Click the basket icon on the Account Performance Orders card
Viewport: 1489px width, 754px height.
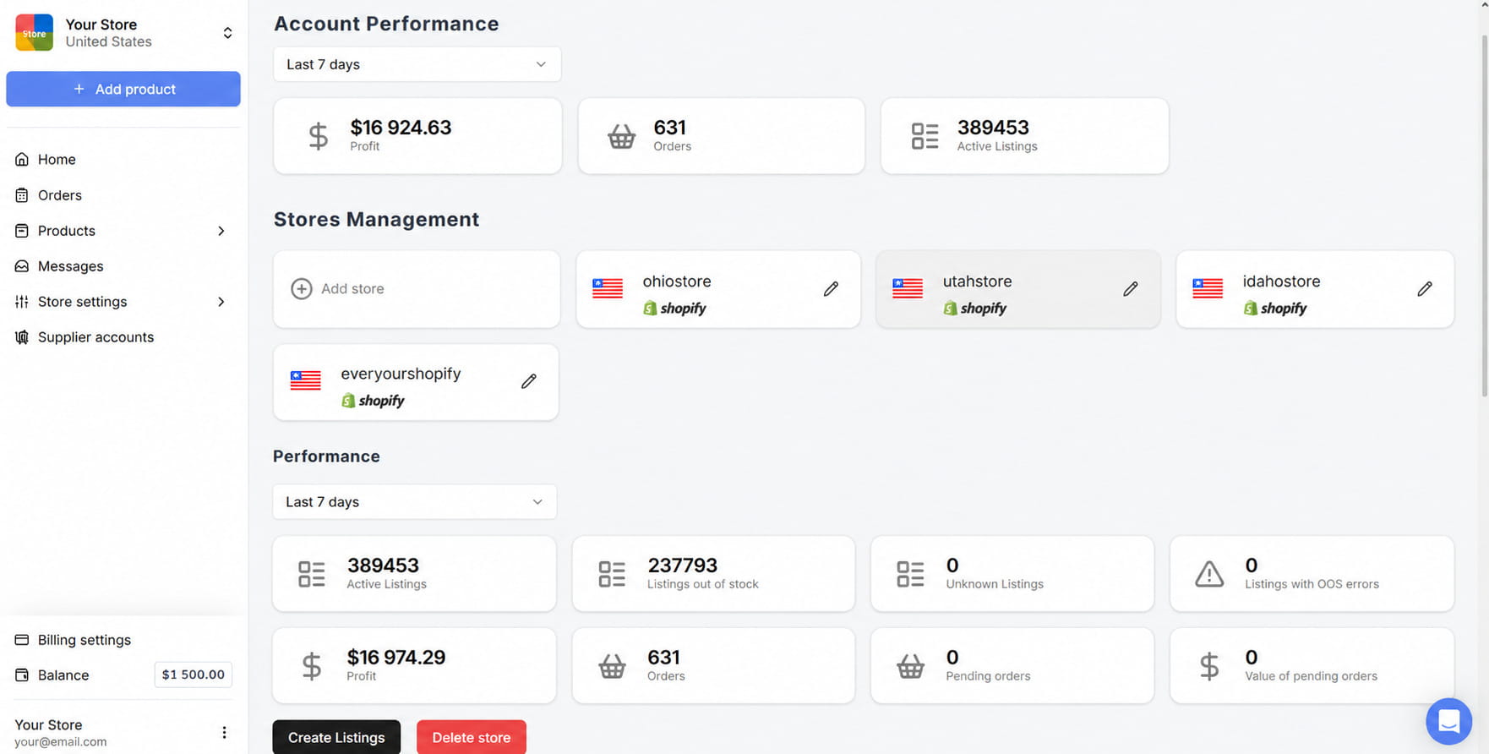[x=621, y=136]
